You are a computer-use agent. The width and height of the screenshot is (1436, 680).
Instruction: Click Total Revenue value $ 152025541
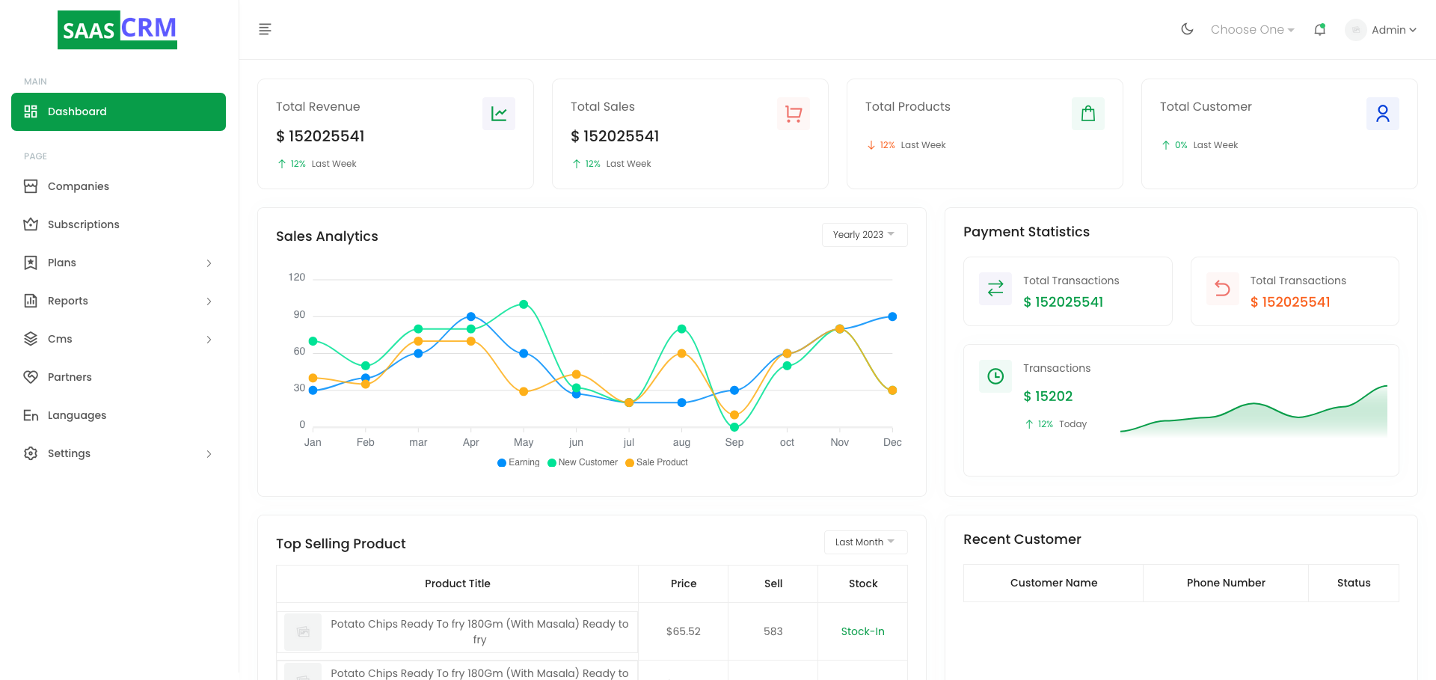click(x=320, y=136)
